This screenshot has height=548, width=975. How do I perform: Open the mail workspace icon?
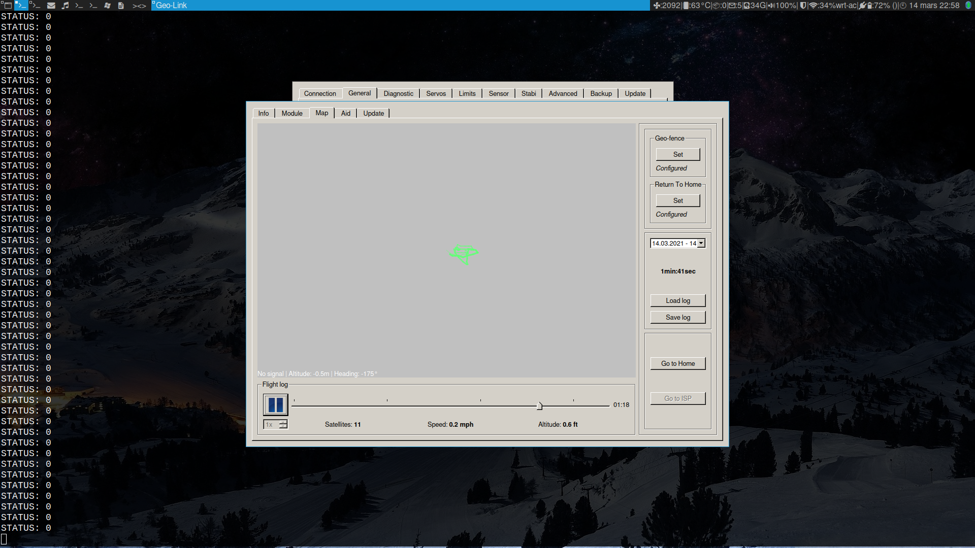point(51,5)
